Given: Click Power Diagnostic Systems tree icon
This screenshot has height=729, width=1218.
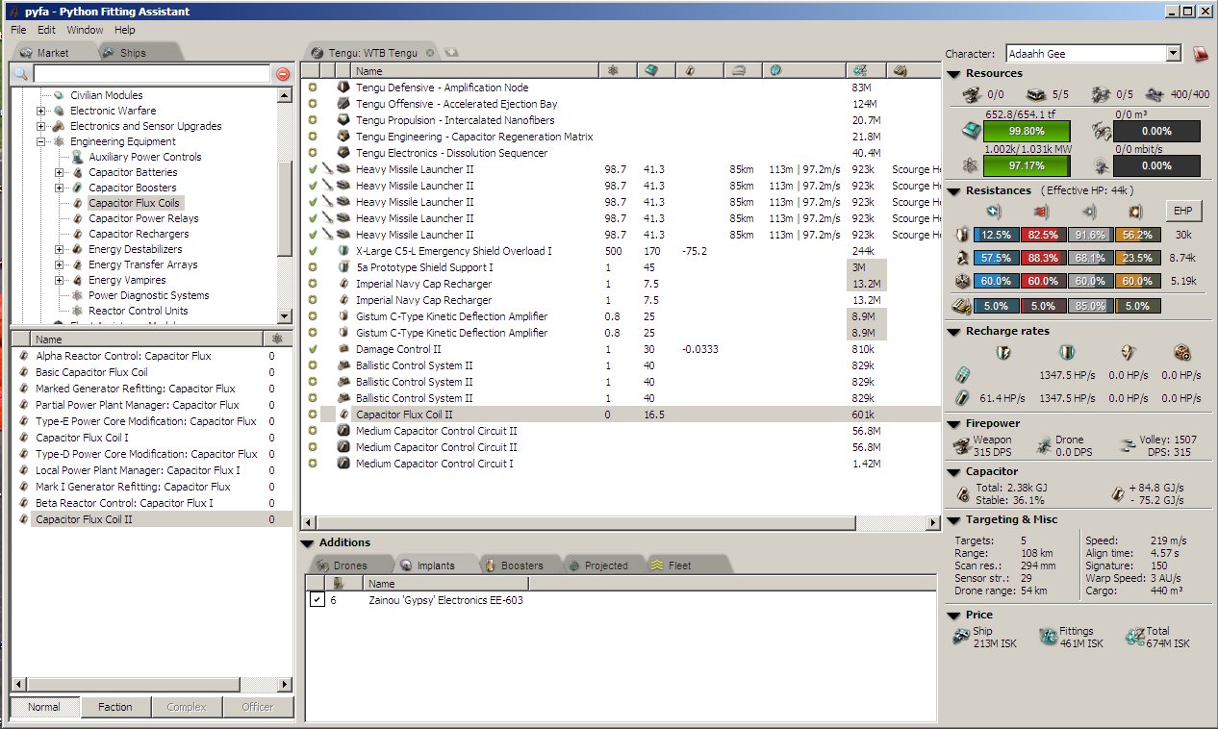Looking at the screenshot, I should pyautogui.click(x=78, y=295).
